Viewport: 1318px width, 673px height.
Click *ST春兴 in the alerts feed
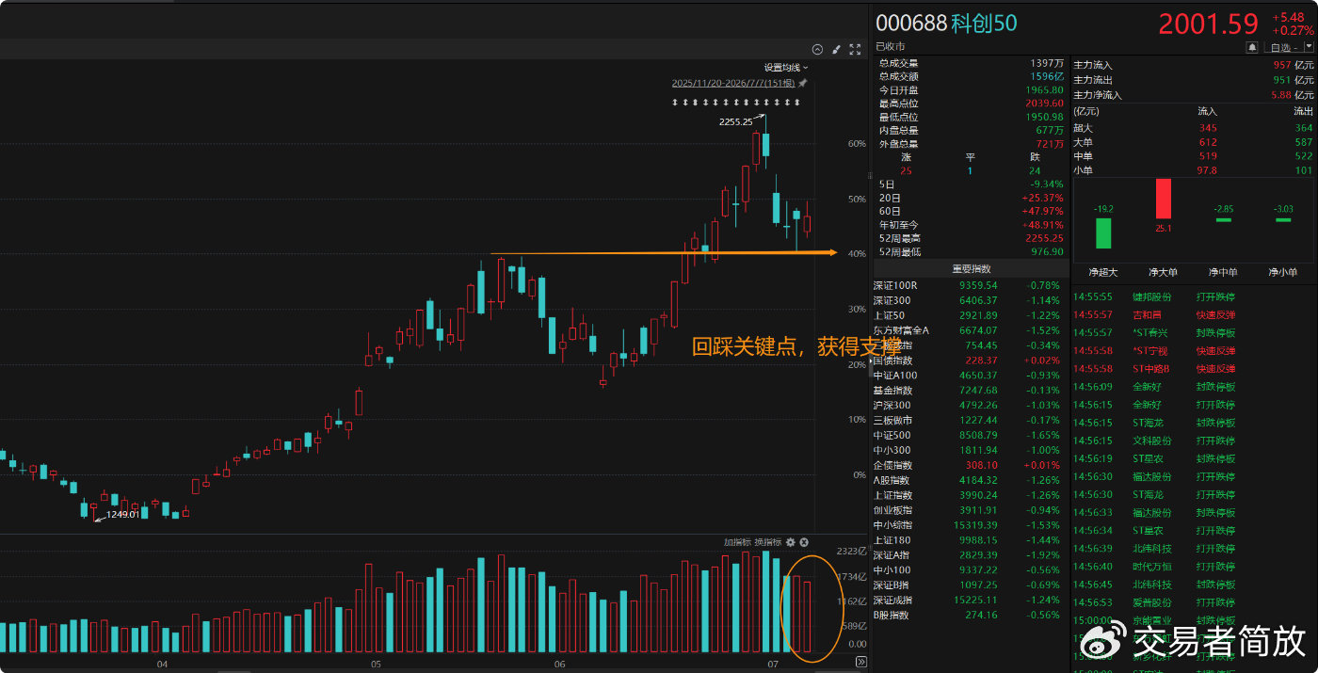(1152, 332)
